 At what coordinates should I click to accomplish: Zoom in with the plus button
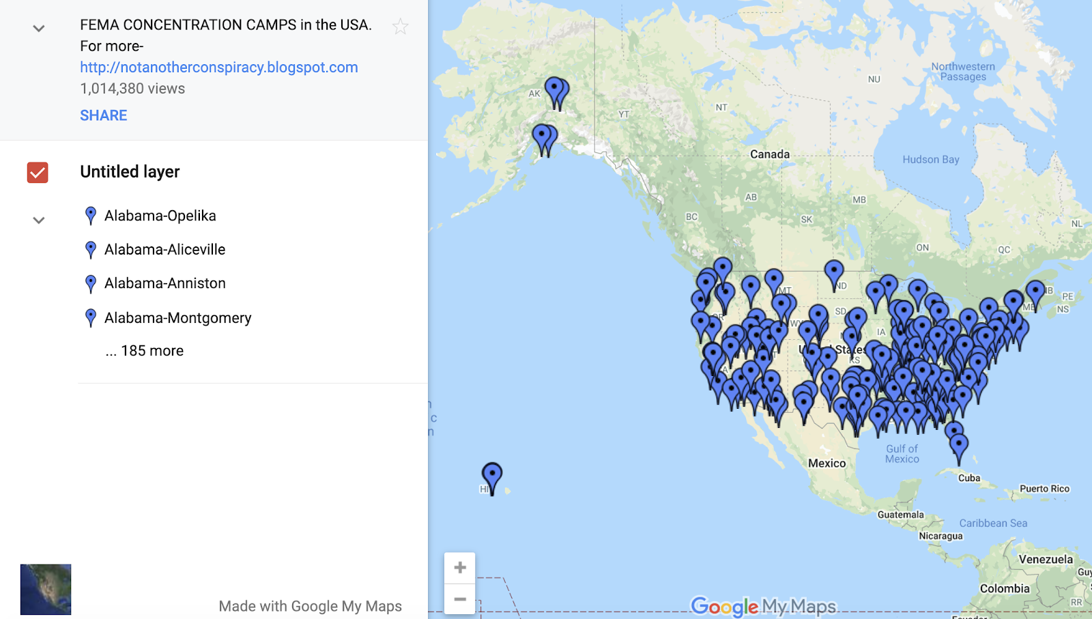pyautogui.click(x=460, y=568)
